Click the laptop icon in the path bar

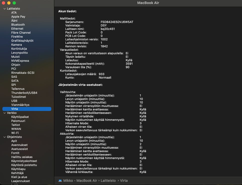pyautogui.click(x=60, y=181)
